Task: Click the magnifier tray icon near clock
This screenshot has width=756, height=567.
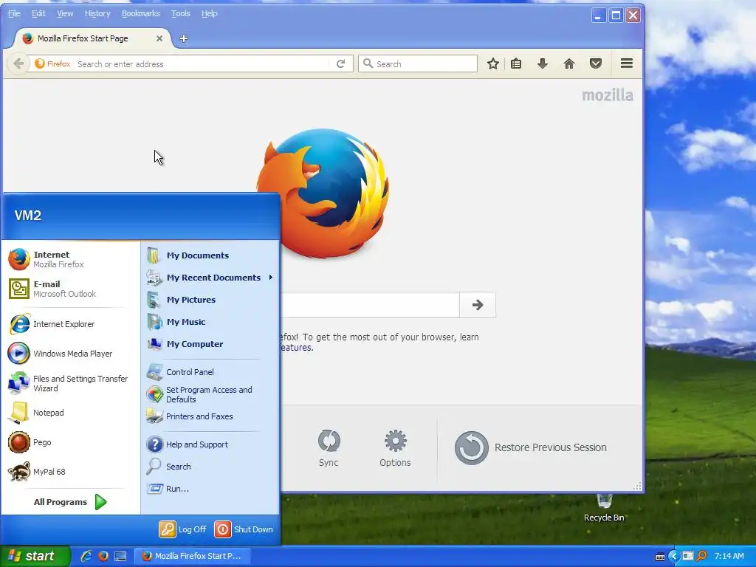Action: (x=702, y=556)
